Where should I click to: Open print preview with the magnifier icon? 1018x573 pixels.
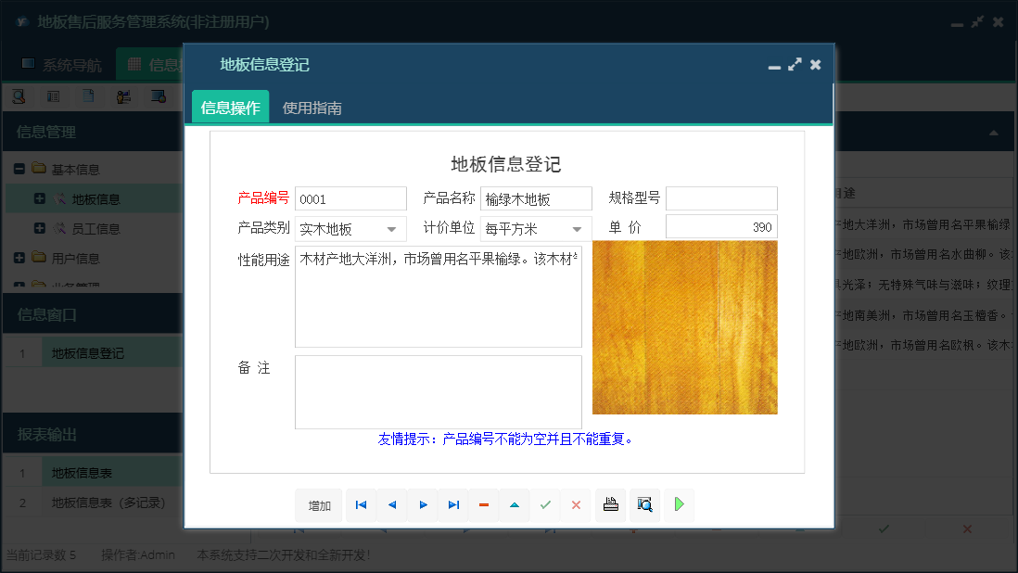point(645,505)
